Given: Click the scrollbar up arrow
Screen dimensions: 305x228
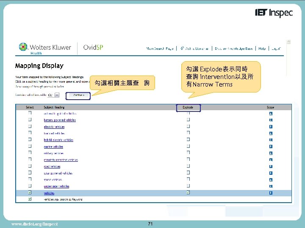Looking at the screenshot, I should (x=289, y=42).
